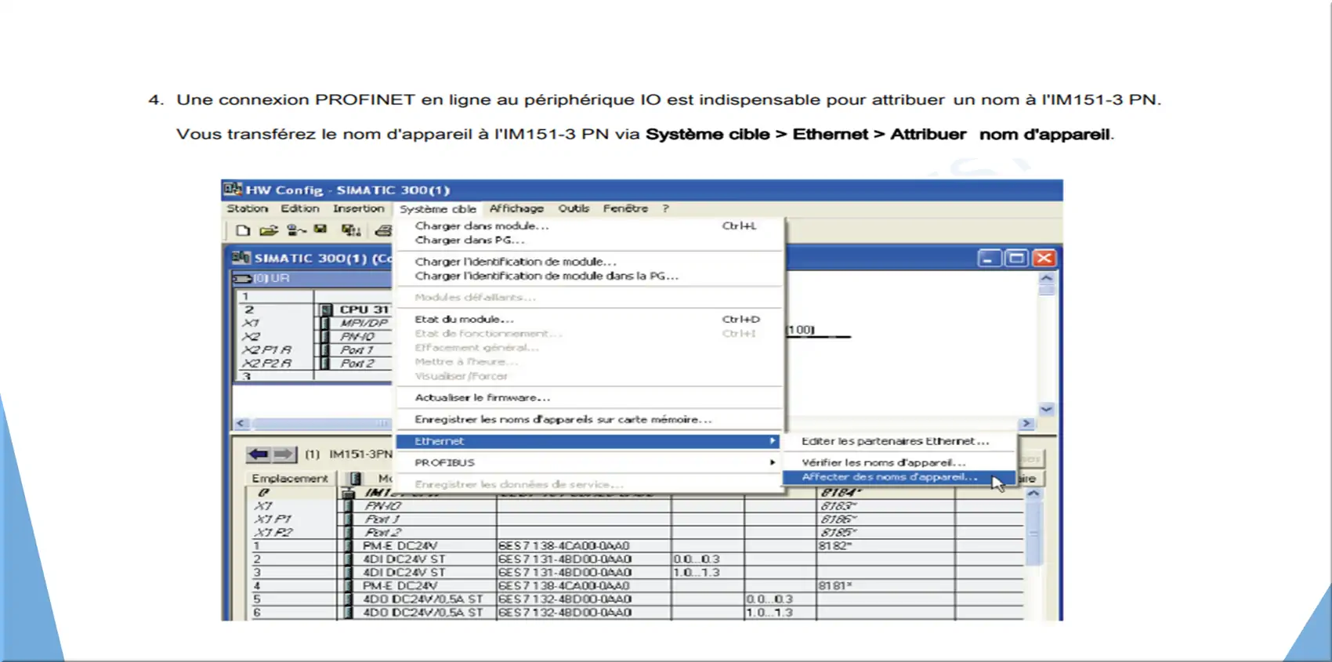Click the Save floppy disk toolbar icon
1332x662 pixels.
pos(320,230)
